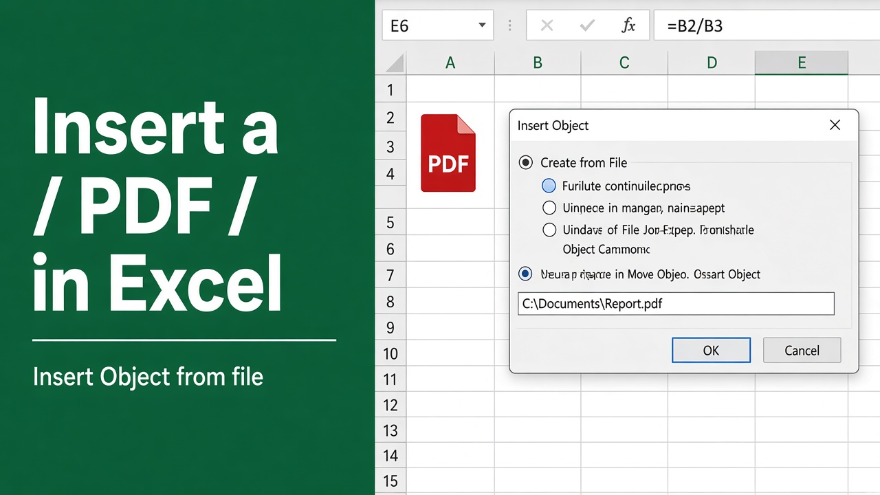The image size is (880, 495).
Task: Select row 8 header
Action: click(x=390, y=301)
